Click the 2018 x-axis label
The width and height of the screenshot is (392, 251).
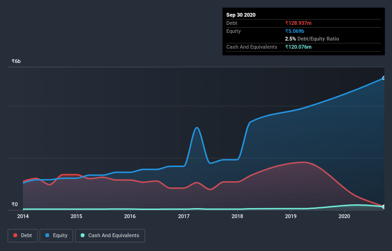237,216
